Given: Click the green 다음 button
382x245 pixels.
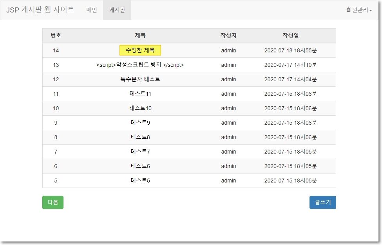Looking at the screenshot, I should tap(53, 202).
